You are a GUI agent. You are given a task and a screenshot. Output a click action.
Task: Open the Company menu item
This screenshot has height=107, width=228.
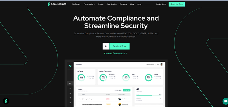click(x=123, y=4)
